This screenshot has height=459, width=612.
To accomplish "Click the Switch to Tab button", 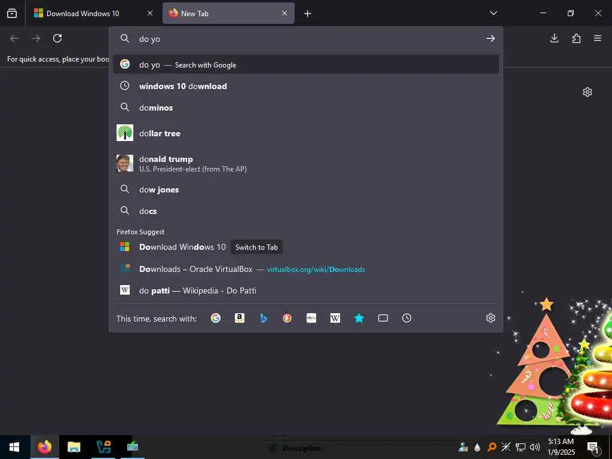I will pyautogui.click(x=256, y=247).
